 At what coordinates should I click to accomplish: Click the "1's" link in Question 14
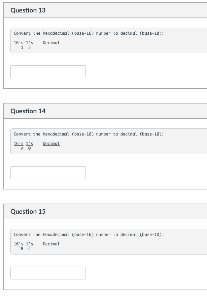[29, 144]
